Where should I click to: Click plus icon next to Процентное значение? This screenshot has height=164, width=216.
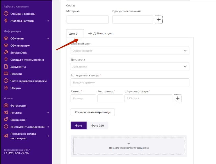point(159,20)
